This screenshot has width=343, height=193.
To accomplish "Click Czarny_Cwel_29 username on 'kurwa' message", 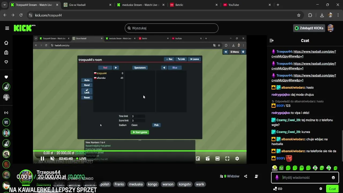I will pyautogui.click(x=288, y=132).
